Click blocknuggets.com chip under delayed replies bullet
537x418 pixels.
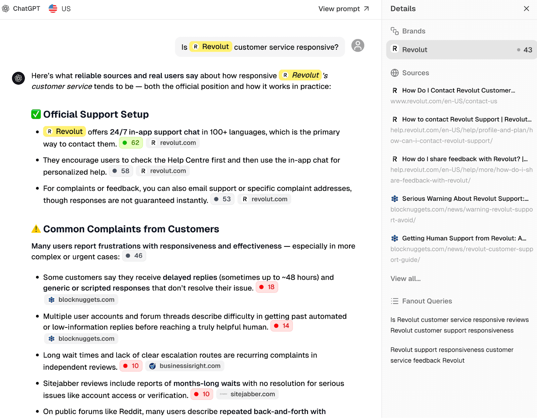(81, 299)
